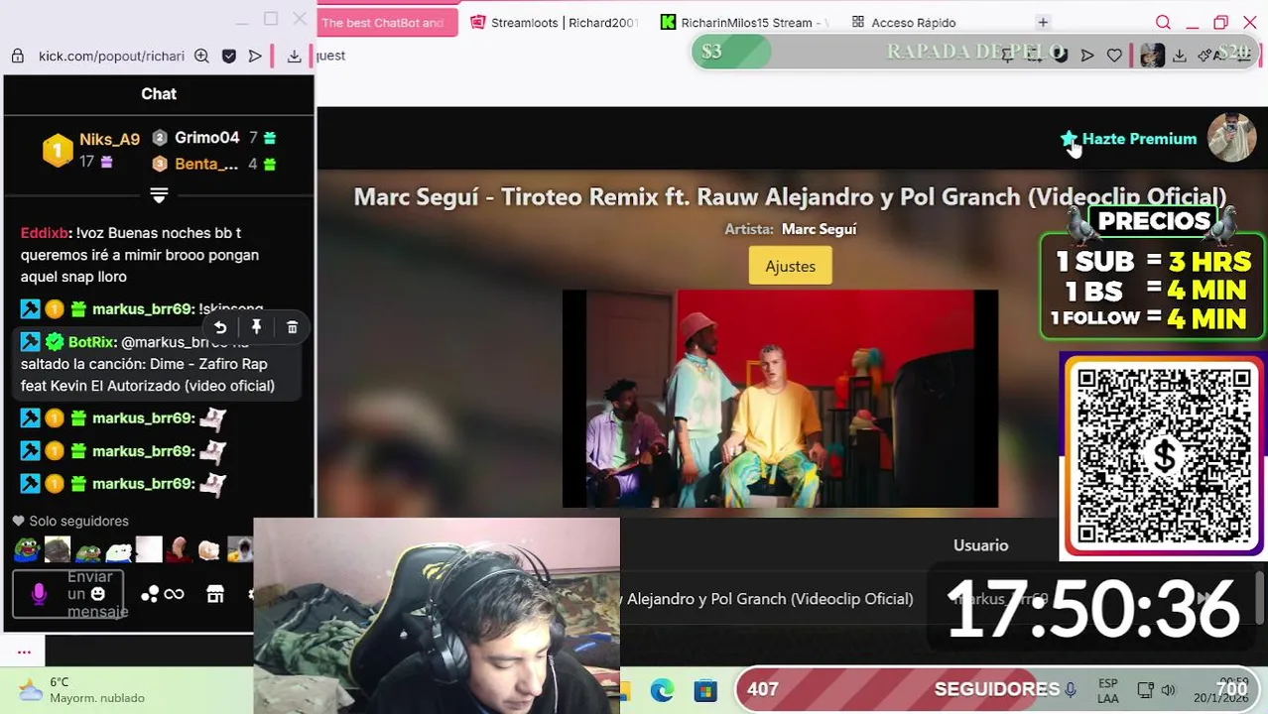The height and width of the screenshot is (714, 1268).
Task: Expand the chat gift leaderboard
Action: tap(159, 195)
